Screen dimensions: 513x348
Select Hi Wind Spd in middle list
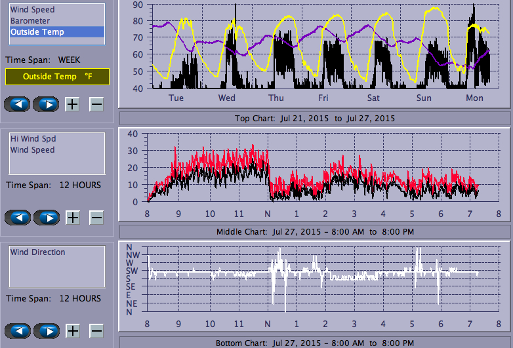coord(33,139)
